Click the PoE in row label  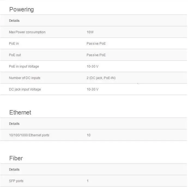pyautogui.click(x=14, y=44)
